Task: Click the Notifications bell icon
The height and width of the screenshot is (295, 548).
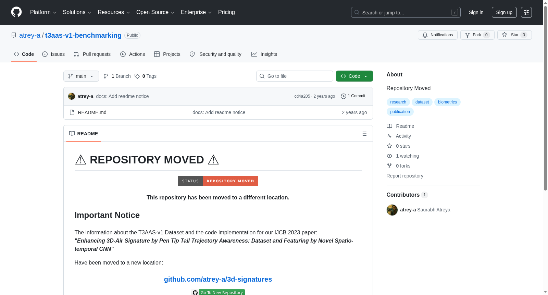Action: [425, 35]
